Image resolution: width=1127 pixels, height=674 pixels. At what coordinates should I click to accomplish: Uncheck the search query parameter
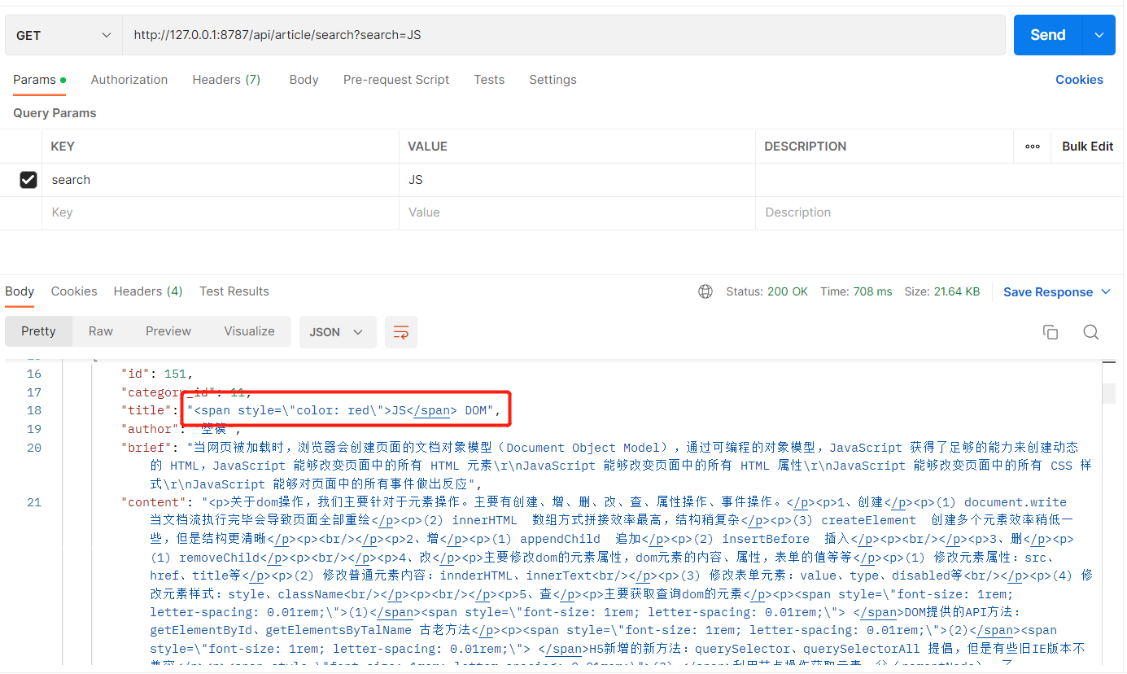point(28,180)
